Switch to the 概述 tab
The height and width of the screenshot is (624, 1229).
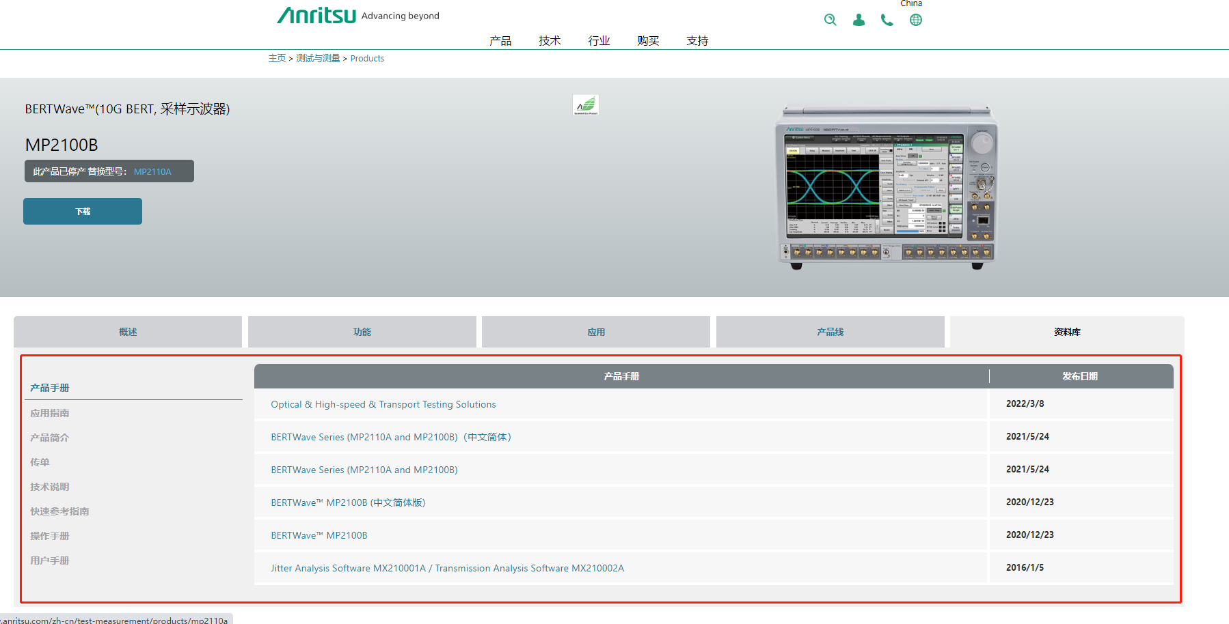click(128, 332)
